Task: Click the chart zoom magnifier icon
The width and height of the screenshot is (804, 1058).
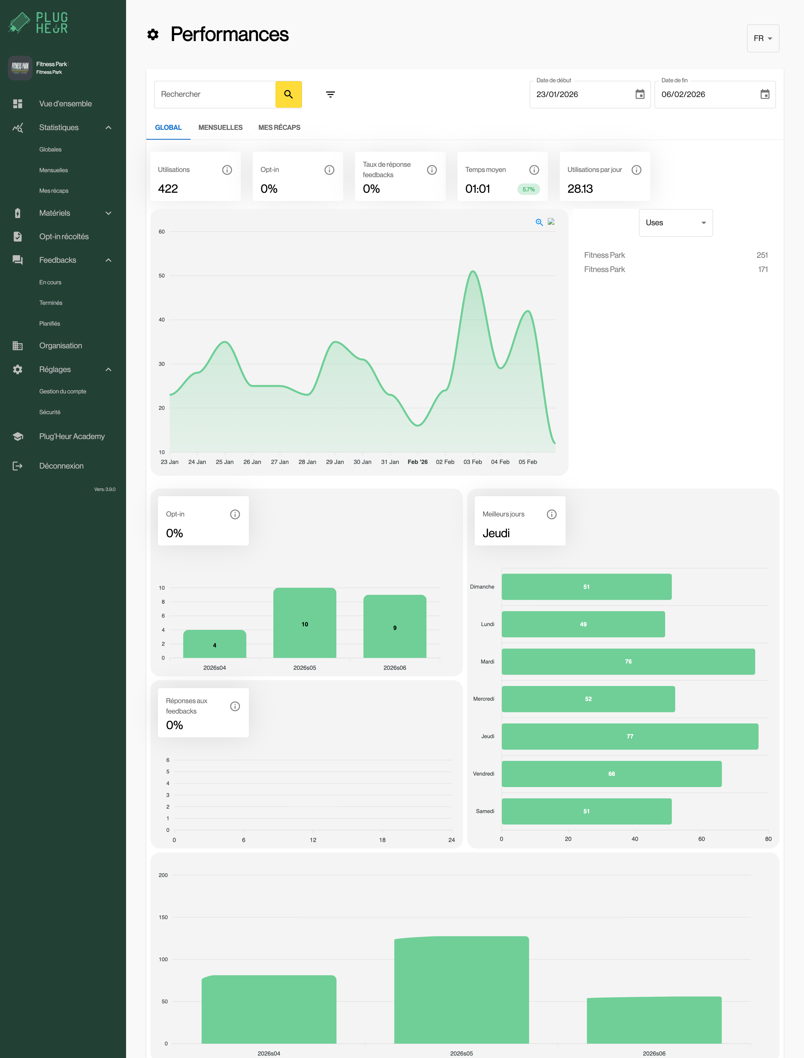Action: (539, 222)
